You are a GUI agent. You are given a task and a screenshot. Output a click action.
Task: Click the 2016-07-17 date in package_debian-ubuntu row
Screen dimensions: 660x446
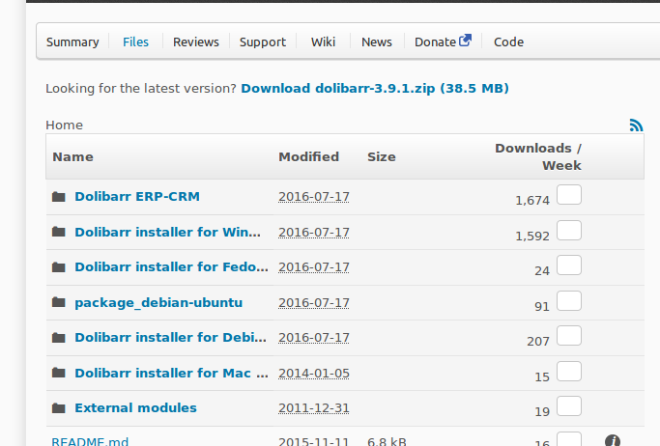click(314, 303)
